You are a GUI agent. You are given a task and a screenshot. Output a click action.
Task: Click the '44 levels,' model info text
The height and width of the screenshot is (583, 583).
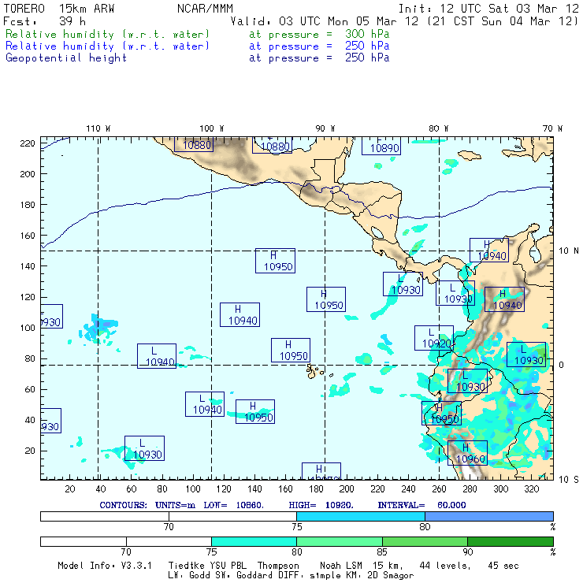(445, 566)
